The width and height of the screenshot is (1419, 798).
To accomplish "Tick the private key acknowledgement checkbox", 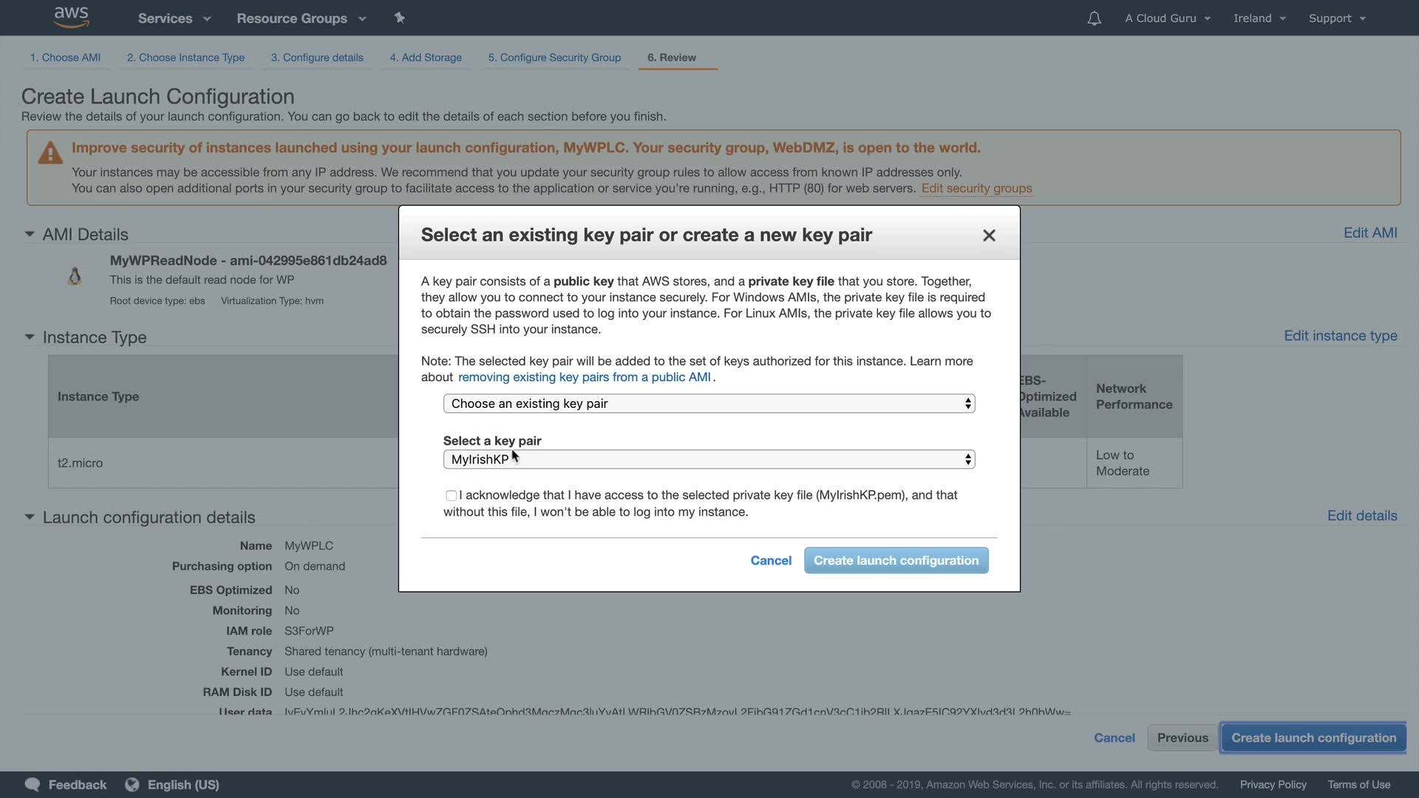I will [451, 496].
